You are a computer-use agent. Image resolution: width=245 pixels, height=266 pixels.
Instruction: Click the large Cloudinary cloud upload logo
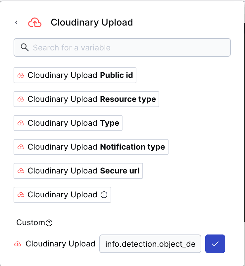coord(35,23)
